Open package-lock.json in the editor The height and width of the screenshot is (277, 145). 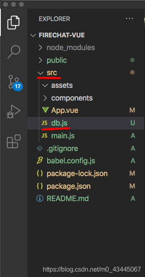click(86, 174)
